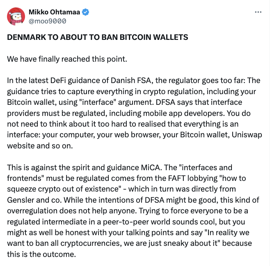The height and width of the screenshot is (266, 270).
Task: Click the blue verified checkmark badge
Action: coord(86,12)
